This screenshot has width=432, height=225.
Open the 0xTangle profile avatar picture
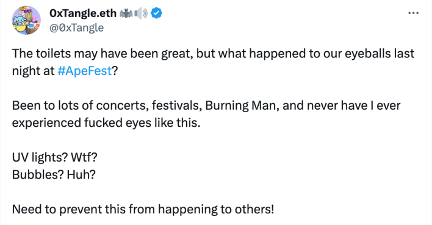[26, 20]
